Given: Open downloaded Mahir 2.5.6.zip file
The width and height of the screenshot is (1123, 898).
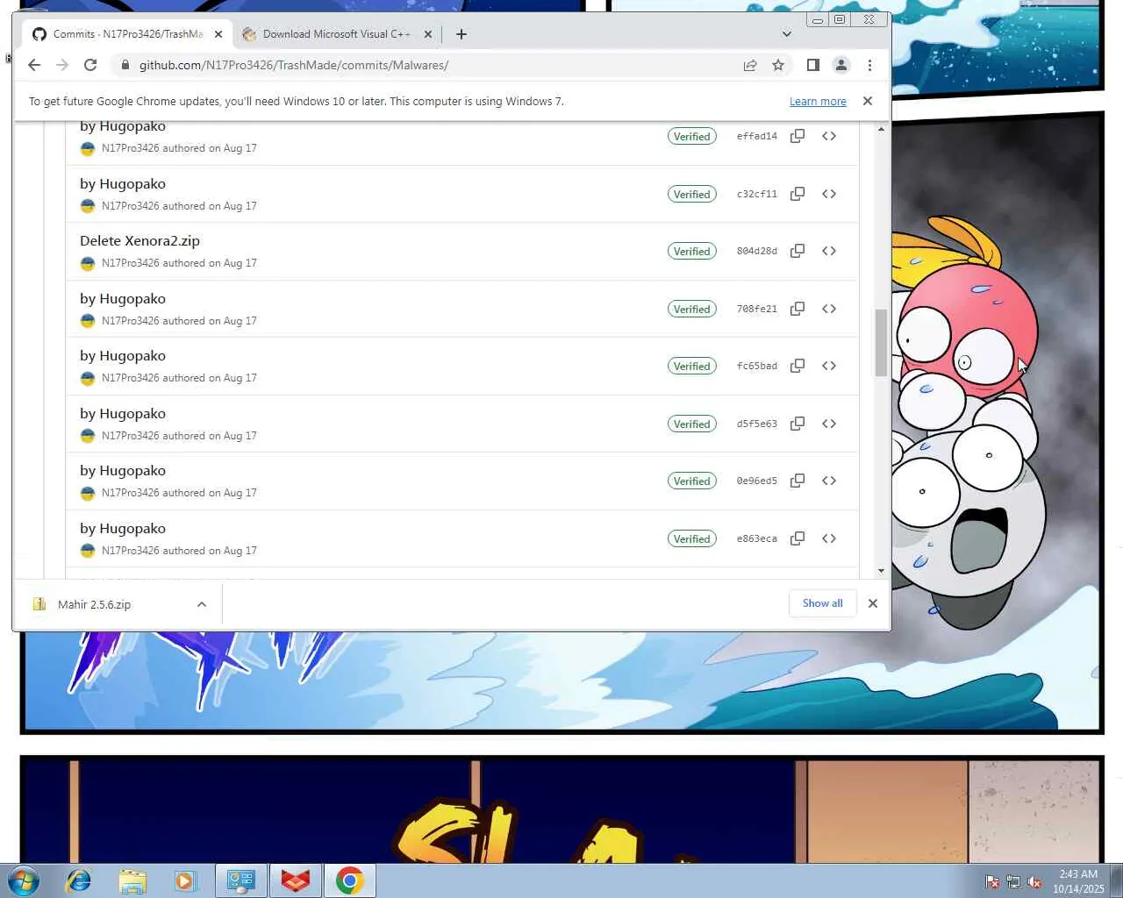Looking at the screenshot, I should (x=94, y=604).
